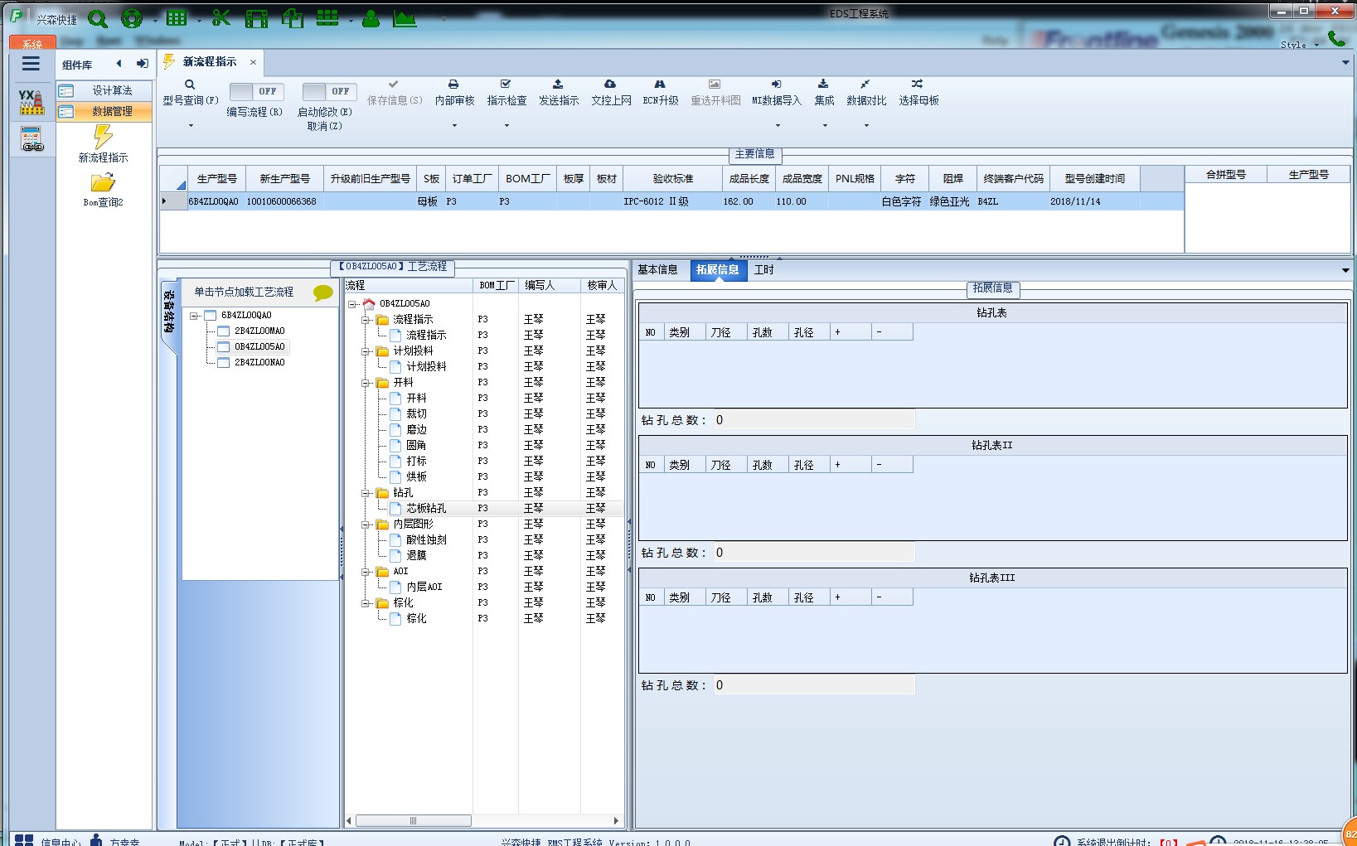
Task: Click 钻孔总数 field under 钻孔表
Action: [814, 420]
